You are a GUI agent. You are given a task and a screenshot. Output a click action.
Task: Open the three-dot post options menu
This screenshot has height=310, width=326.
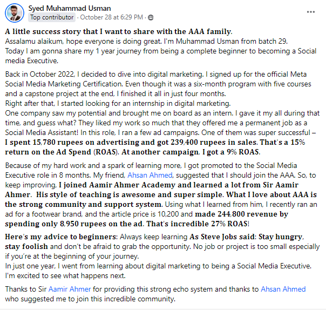310,11
